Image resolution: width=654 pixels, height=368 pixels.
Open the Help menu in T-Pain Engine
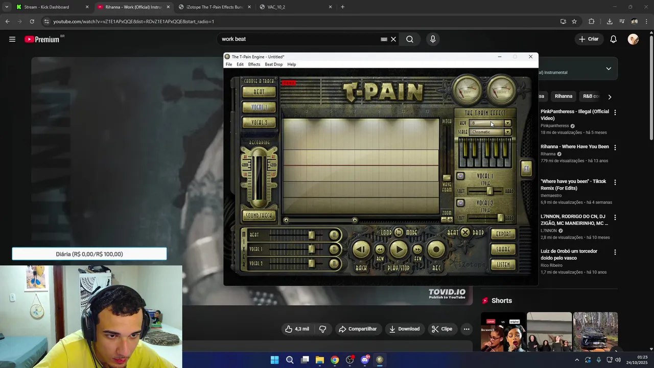click(x=291, y=64)
